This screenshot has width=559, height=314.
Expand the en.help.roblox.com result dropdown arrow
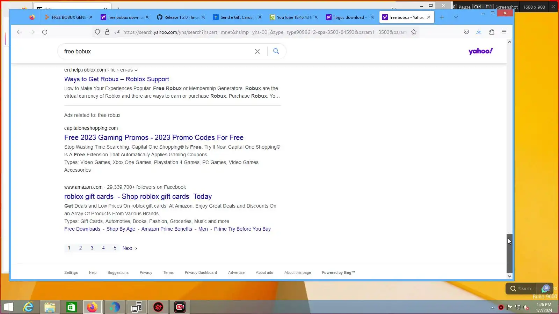pyautogui.click(x=136, y=70)
